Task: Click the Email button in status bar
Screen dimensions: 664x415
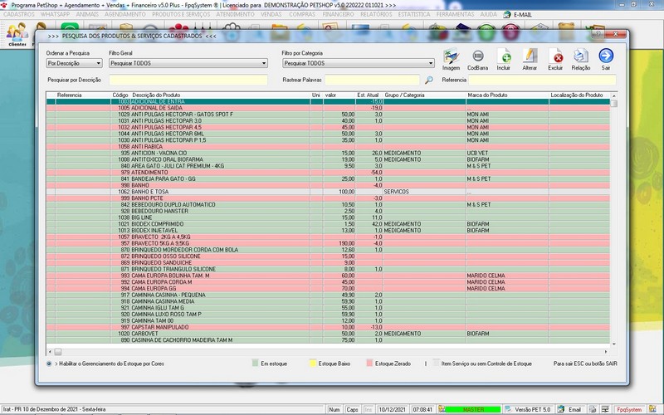Action: pos(570,409)
